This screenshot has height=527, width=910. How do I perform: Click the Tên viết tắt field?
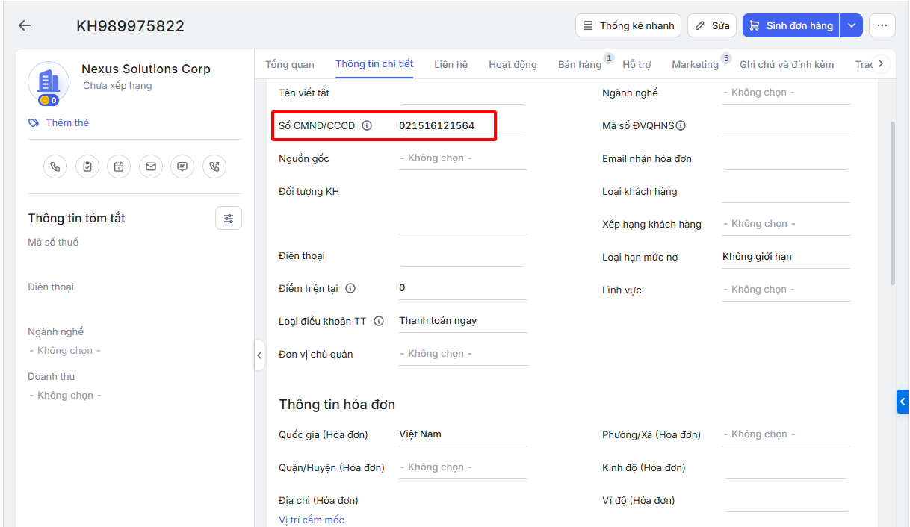point(462,93)
